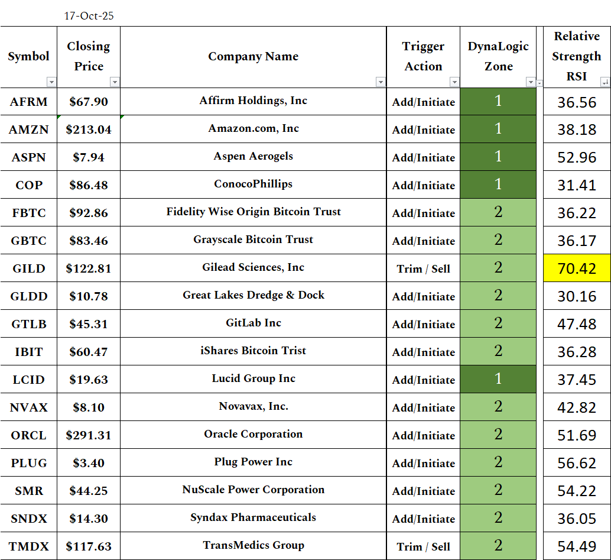Select the AMZN symbol cell
611x560 pixels.
click(x=29, y=129)
